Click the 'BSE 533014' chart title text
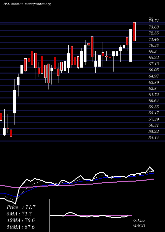Screen dimensions: 165x232 point(13,4)
